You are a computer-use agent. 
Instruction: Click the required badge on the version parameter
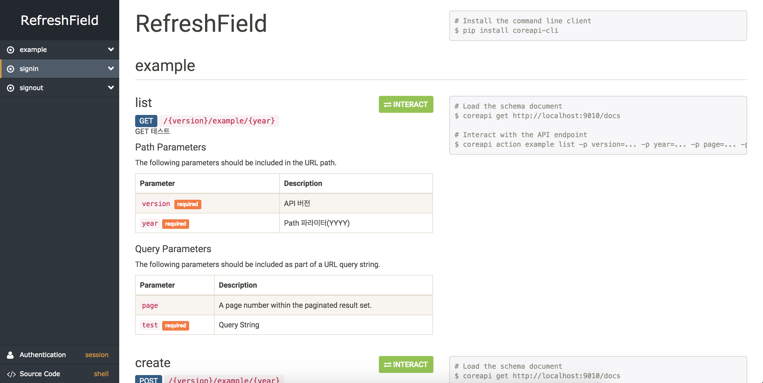[188, 204]
